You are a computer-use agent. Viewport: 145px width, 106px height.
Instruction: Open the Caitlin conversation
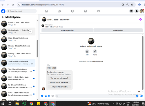click(x=18, y=24)
